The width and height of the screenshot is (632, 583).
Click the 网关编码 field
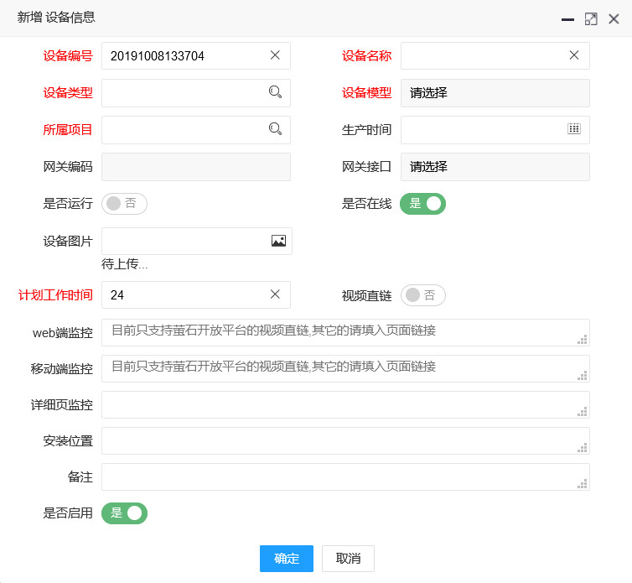(x=196, y=167)
